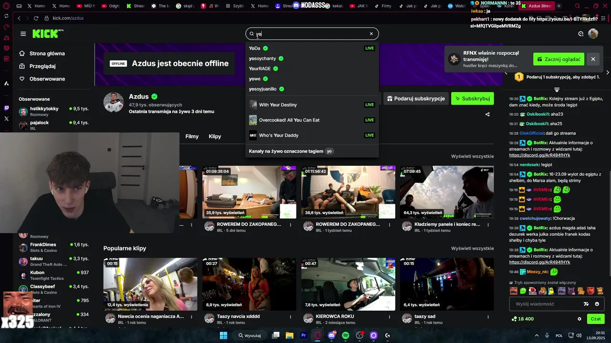611x343 pixels.
Task: Open the emoji picker in chat
Action: point(597,304)
